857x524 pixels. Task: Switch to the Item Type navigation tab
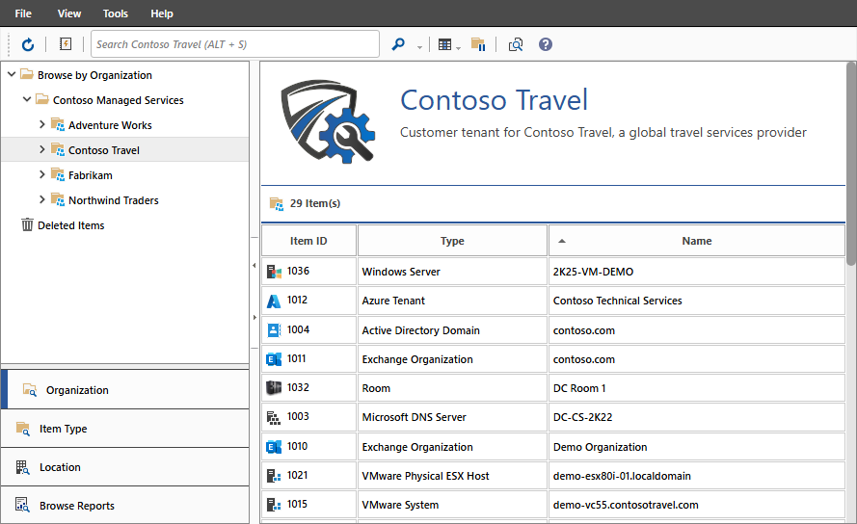125,429
